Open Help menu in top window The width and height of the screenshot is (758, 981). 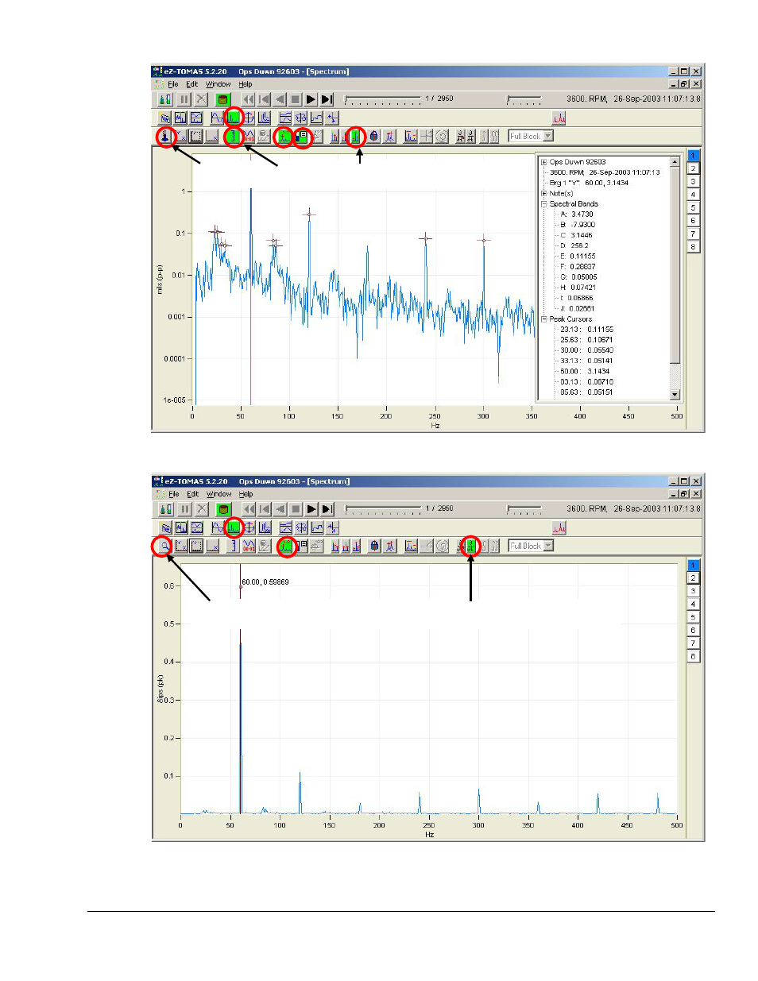point(246,84)
